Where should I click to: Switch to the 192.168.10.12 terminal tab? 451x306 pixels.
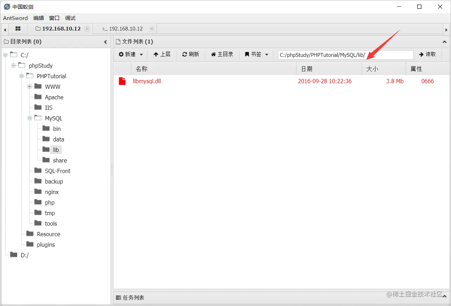(122, 29)
